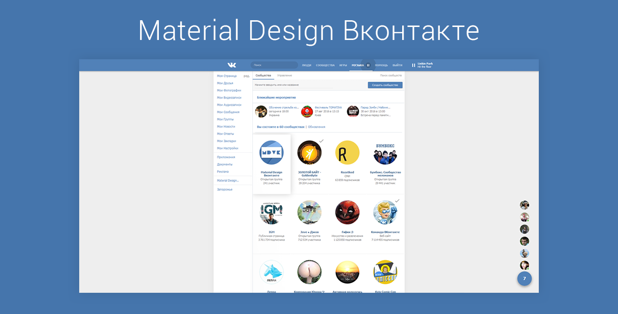Open the Kyiv Comic Con community avatar
This screenshot has height=314, width=618.
coord(385,272)
